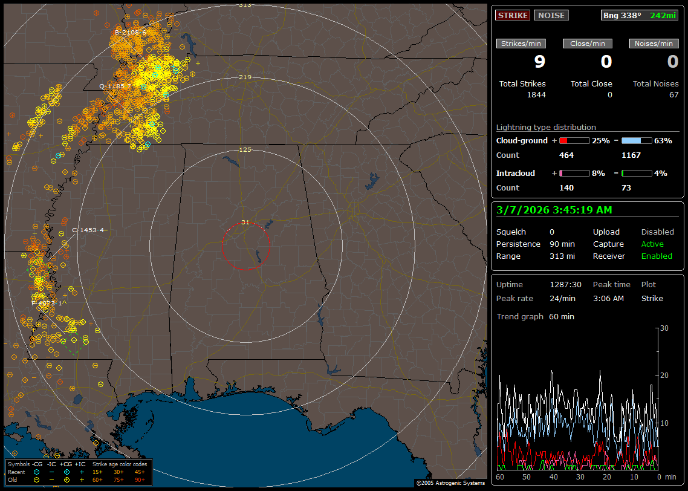Click the Old +CG yellow legend symbol

tap(67, 480)
